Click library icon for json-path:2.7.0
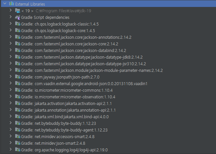The width and height of the screenshot is (216, 154). (18, 77)
